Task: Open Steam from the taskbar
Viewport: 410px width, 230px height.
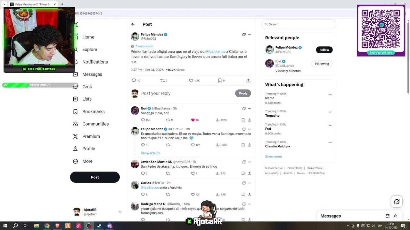Action: 99,226
